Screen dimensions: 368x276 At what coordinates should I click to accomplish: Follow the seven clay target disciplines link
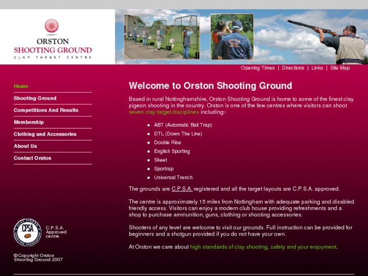(x=164, y=112)
